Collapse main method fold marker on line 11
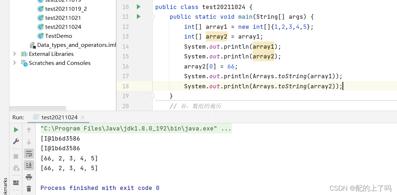Screen dimensions: 397x195 click(x=152, y=17)
